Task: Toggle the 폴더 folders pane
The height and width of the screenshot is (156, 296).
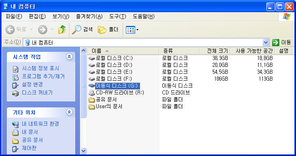Action: (x=108, y=30)
